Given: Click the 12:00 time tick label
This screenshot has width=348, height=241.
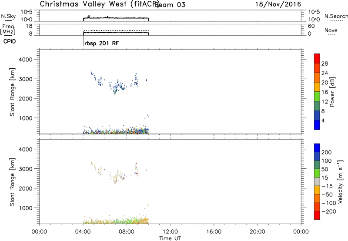Looking at the screenshot, I should pos(170,232).
